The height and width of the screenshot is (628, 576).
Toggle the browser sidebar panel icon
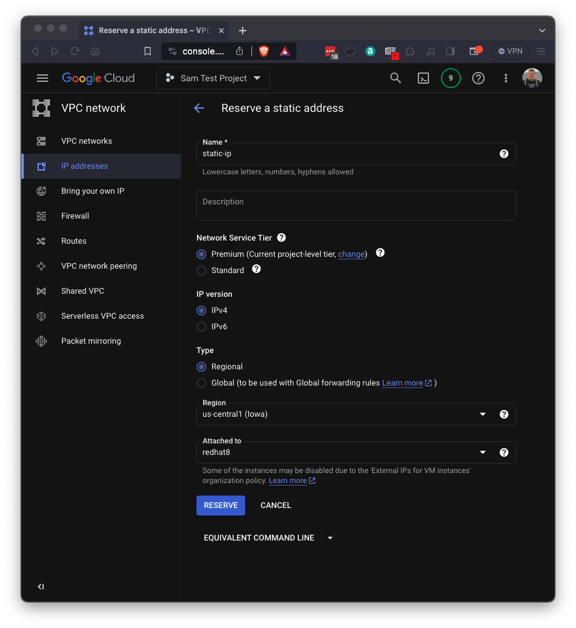click(450, 51)
